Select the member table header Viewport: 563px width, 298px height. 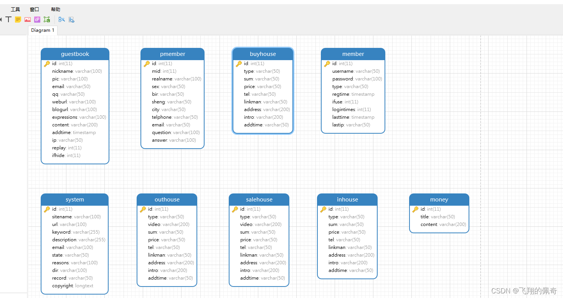click(x=353, y=54)
